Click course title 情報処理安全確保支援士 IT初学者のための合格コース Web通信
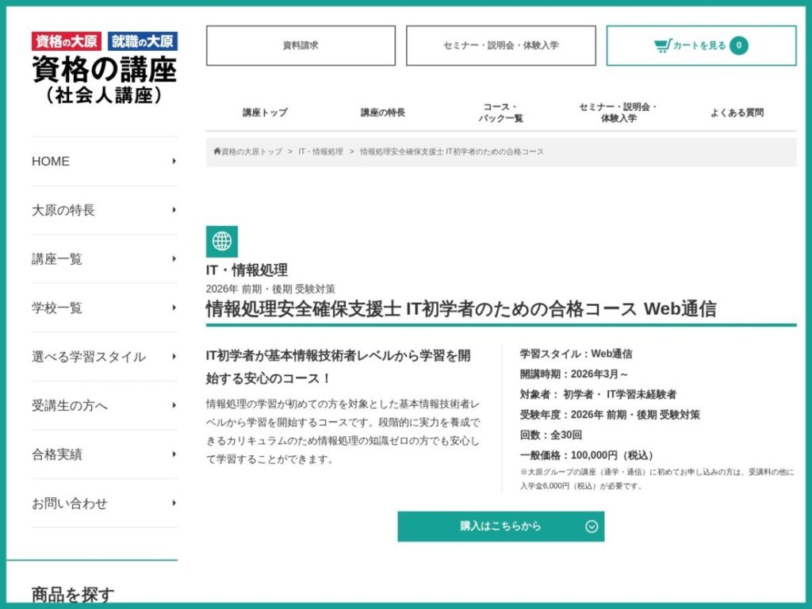812x609 pixels. (461, 308)
